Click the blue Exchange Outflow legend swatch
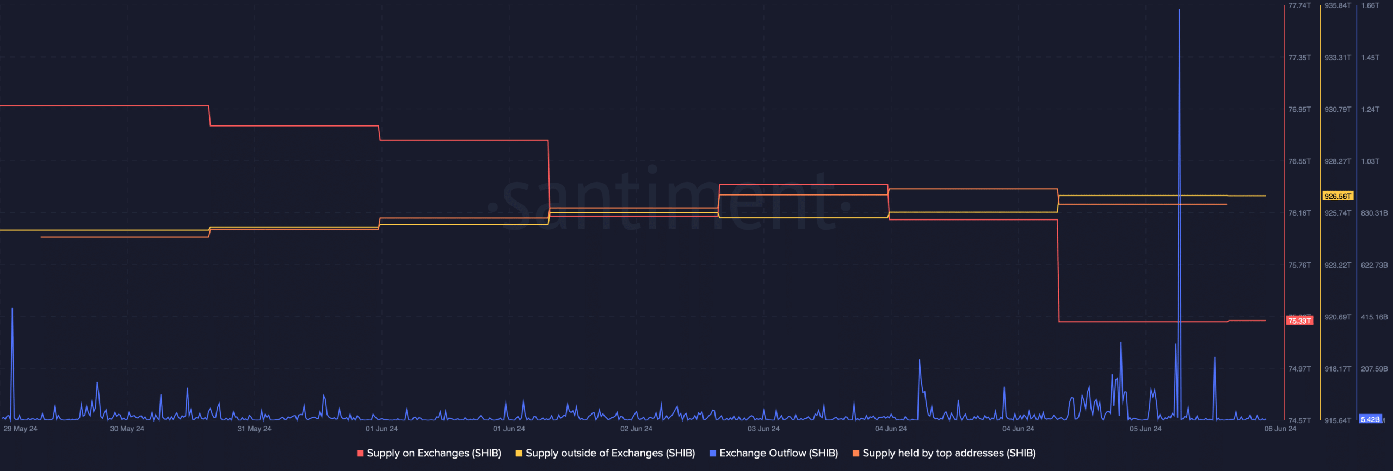 click(713, 453)
